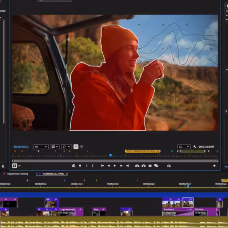
Task: Open the Fit zoom level dropdown
Action: tap(41, 147)
